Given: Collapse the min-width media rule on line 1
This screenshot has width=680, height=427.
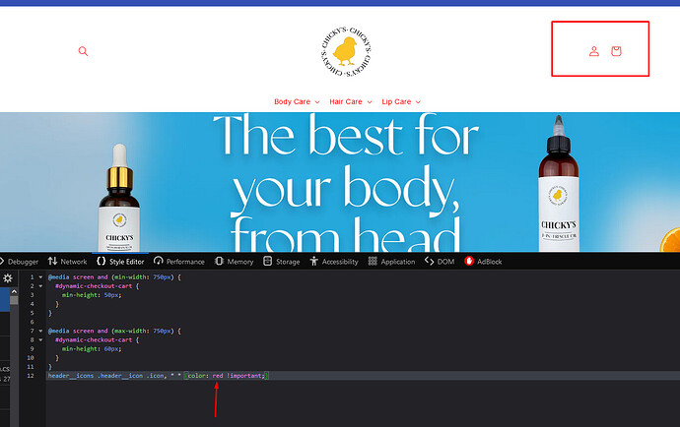Looking at the screenshot, I should (x=40, y=277).
